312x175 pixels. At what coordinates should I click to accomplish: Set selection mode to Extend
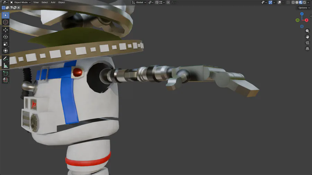pyautogui.click(x=7, y=8)
